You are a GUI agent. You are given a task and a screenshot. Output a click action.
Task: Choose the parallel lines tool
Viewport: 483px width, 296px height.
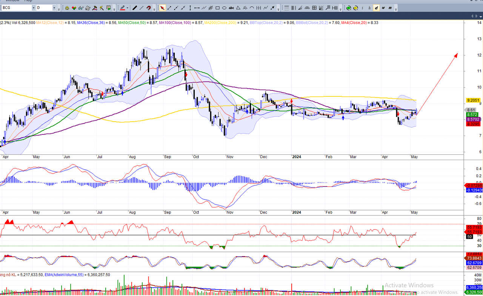pyautogui.click(x=204, y=8)
